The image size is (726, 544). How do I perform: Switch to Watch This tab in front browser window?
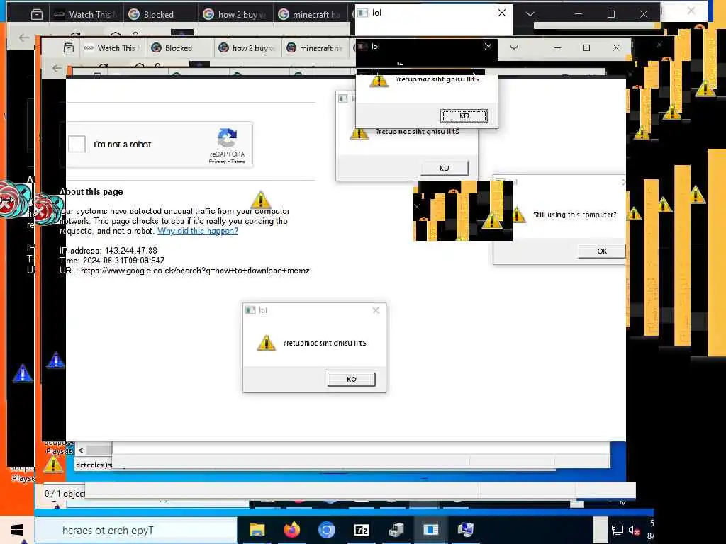[114, 48]
